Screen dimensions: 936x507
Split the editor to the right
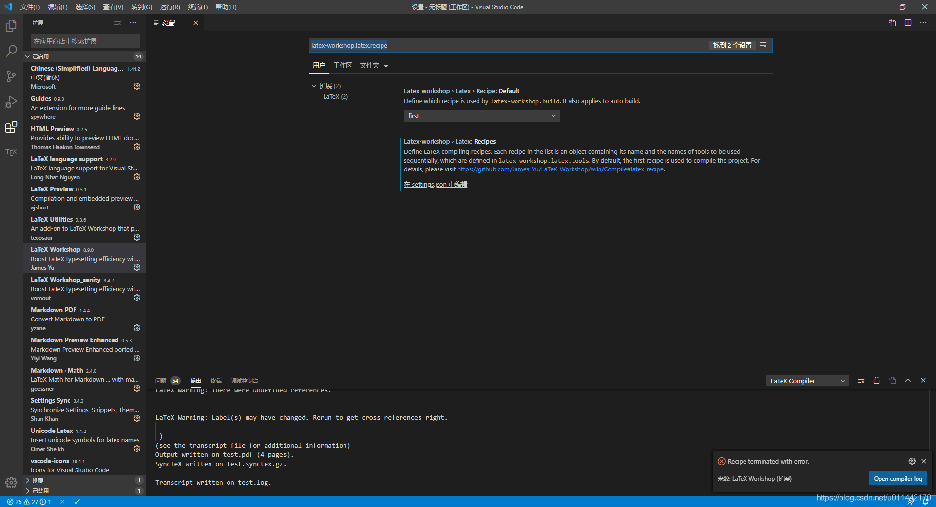click(x=908, y=23)
